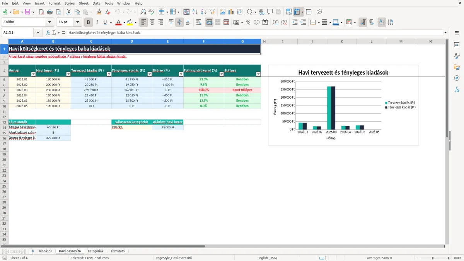Cut the selection with scissors icon
Image resolution: width=464 pixels, height=261 pixels.
click(69, 12)
